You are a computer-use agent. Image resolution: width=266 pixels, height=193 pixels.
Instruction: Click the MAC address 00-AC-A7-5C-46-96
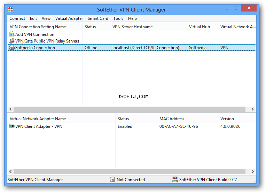179,126
